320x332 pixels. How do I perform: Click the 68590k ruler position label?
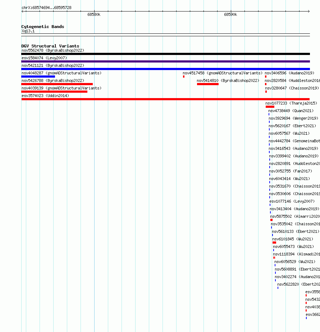coord(230,15)
